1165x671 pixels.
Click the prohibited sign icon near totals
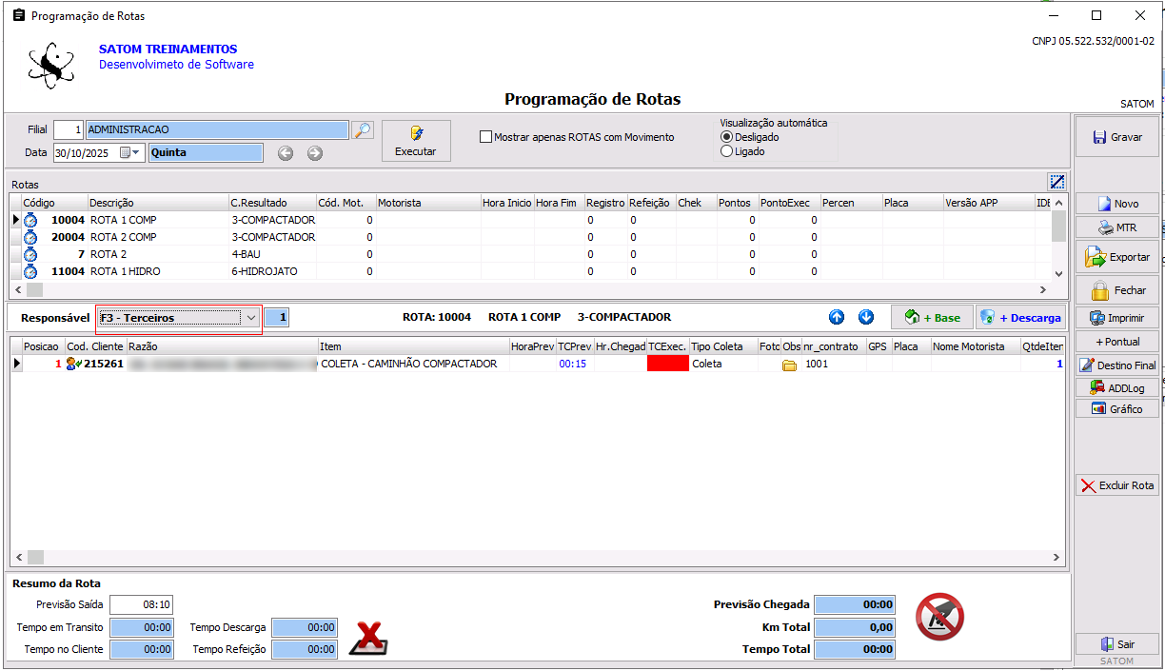pyautogui.click(x=939, y=617)
